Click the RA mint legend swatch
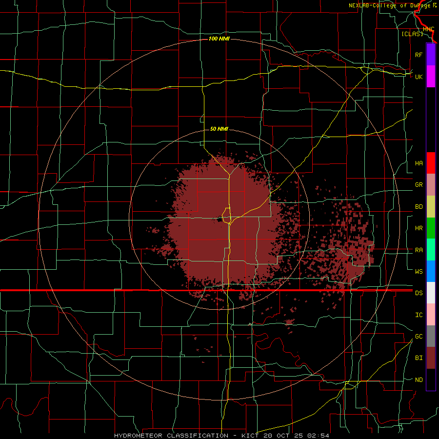439x439 pixels. point(431,250)
